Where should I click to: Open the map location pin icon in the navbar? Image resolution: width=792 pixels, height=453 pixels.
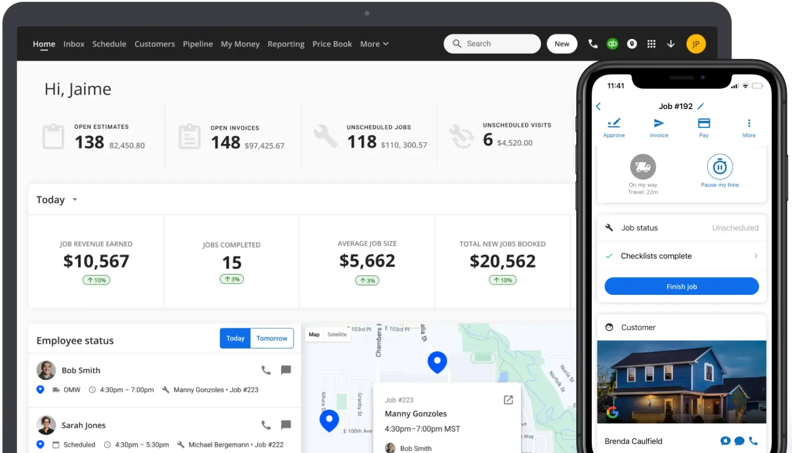pyautogui.click(x=632, y=44)
